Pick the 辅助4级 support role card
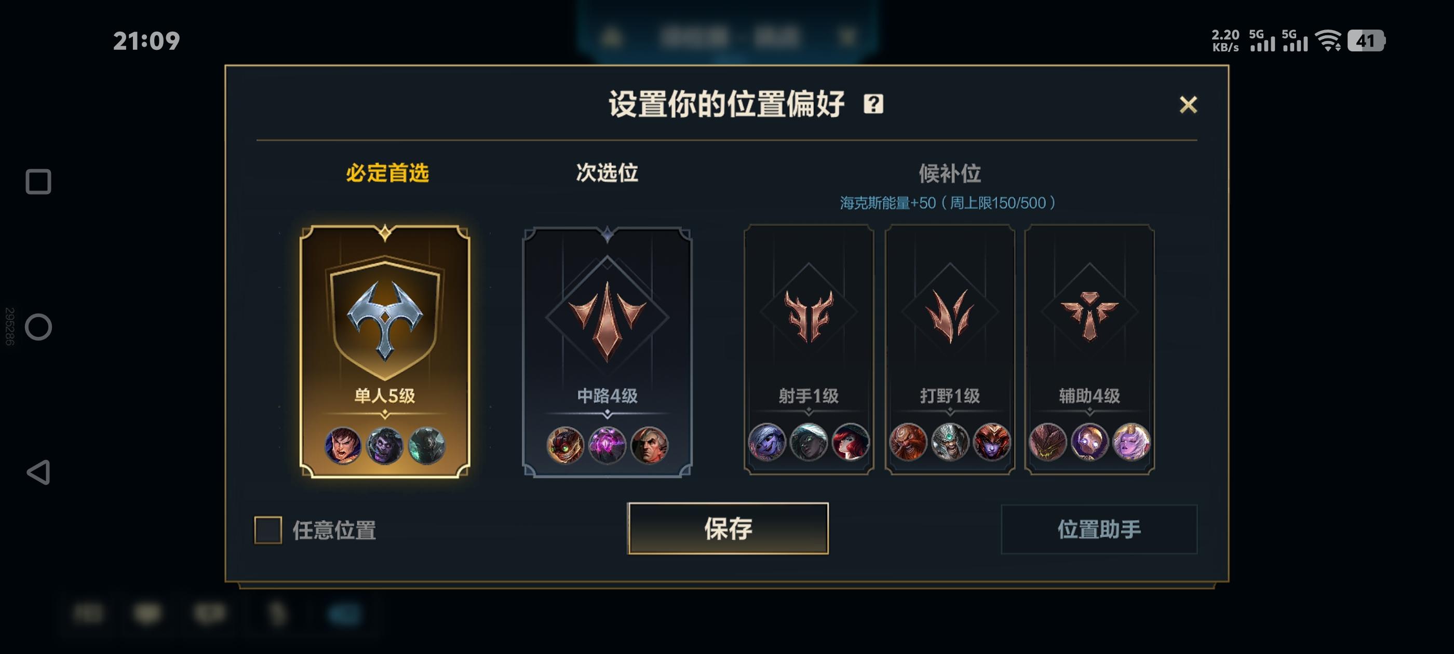 (1089, 349)
